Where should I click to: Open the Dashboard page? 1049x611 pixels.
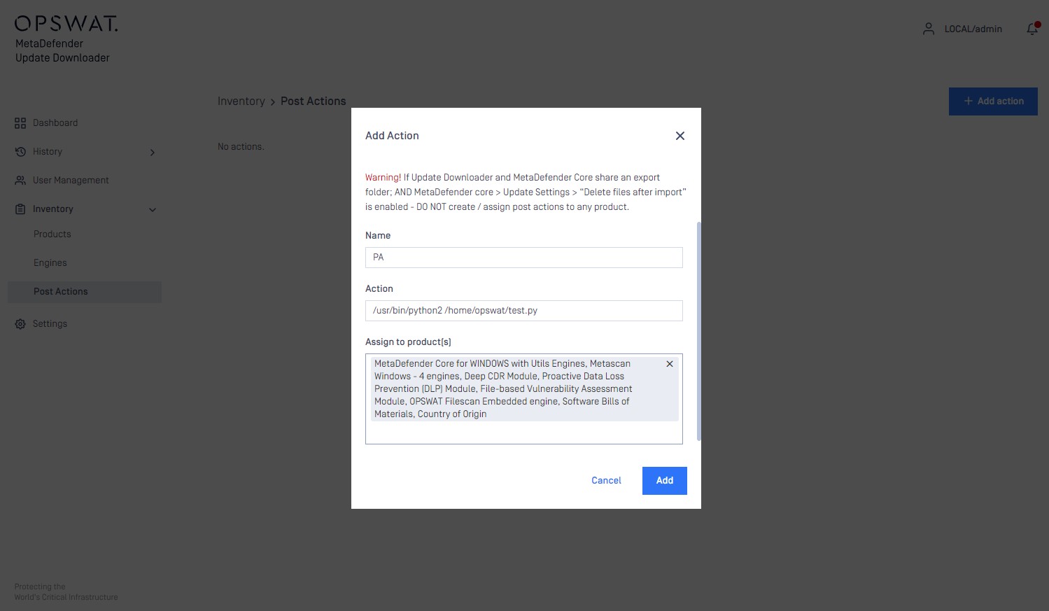click(55, 123)
